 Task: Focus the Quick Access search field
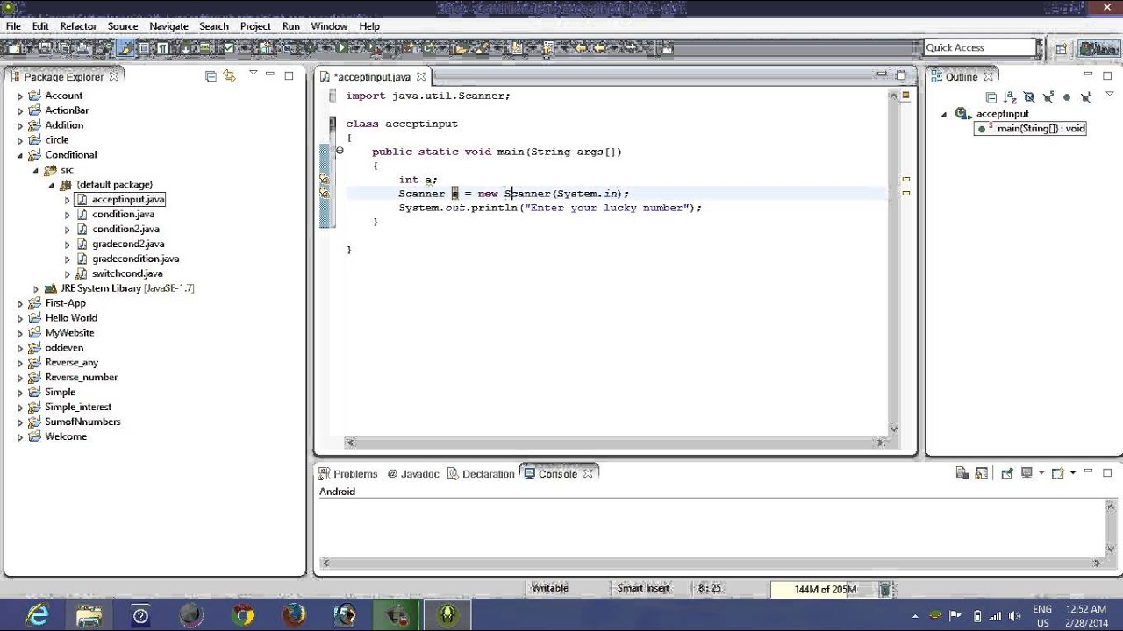coord(980,47)
